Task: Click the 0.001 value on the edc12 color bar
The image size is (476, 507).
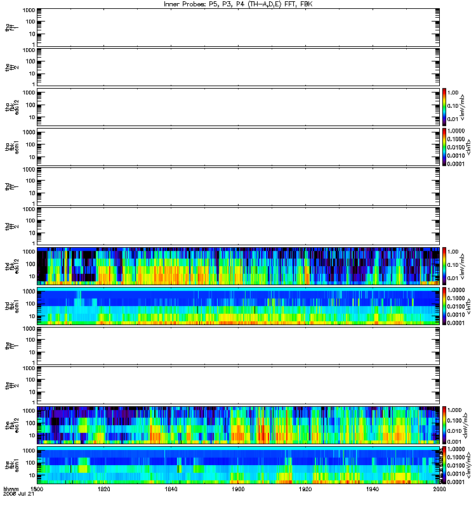Action: [454, 442]
